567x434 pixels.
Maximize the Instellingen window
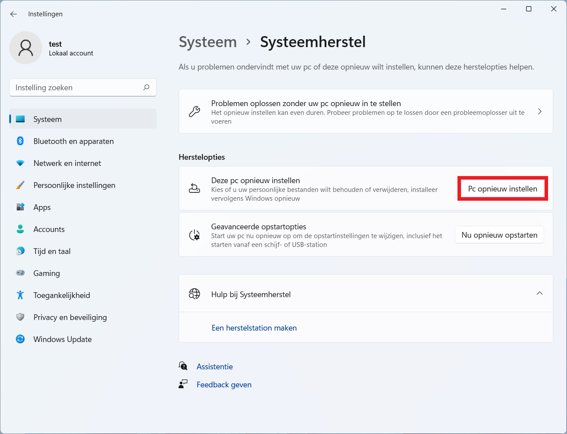click(x=529, y=9)
